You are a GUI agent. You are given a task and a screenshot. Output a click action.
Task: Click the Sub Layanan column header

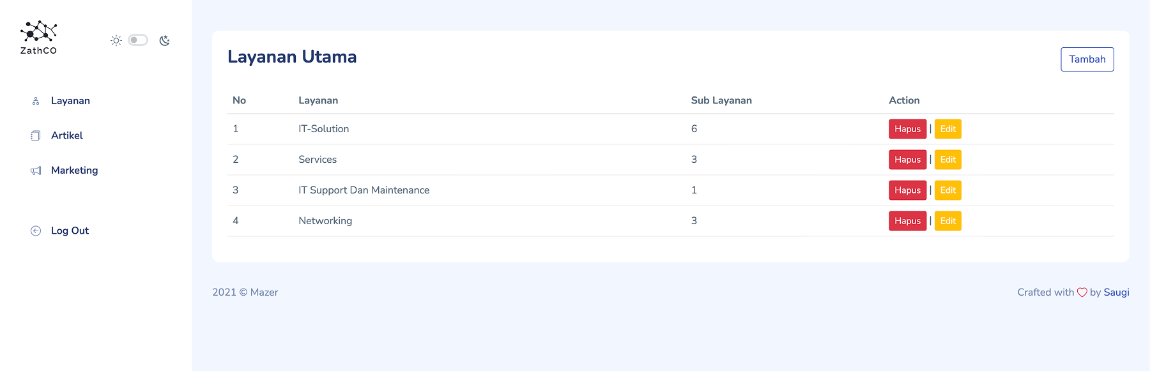(721, 100)
